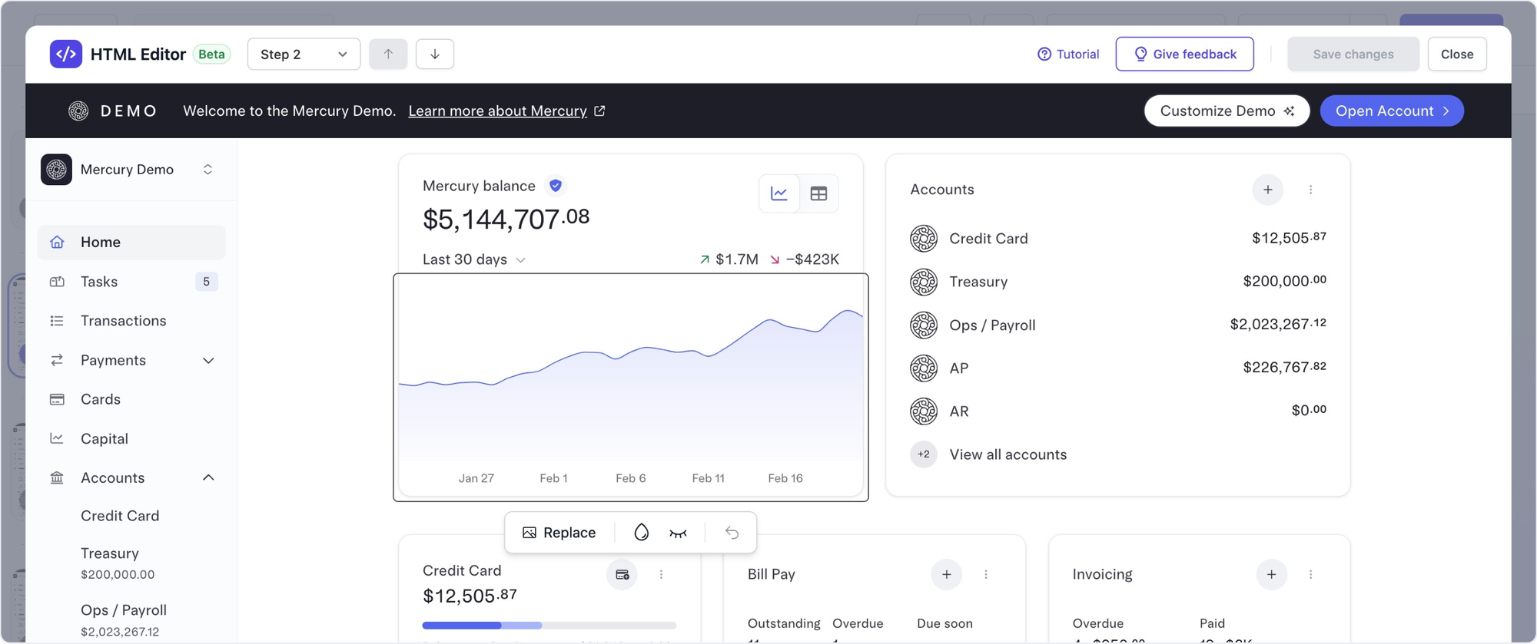Toggle hide element with closed-eye icon
This screenshot has width=1537, height=644.
click(x=678, y=533)
